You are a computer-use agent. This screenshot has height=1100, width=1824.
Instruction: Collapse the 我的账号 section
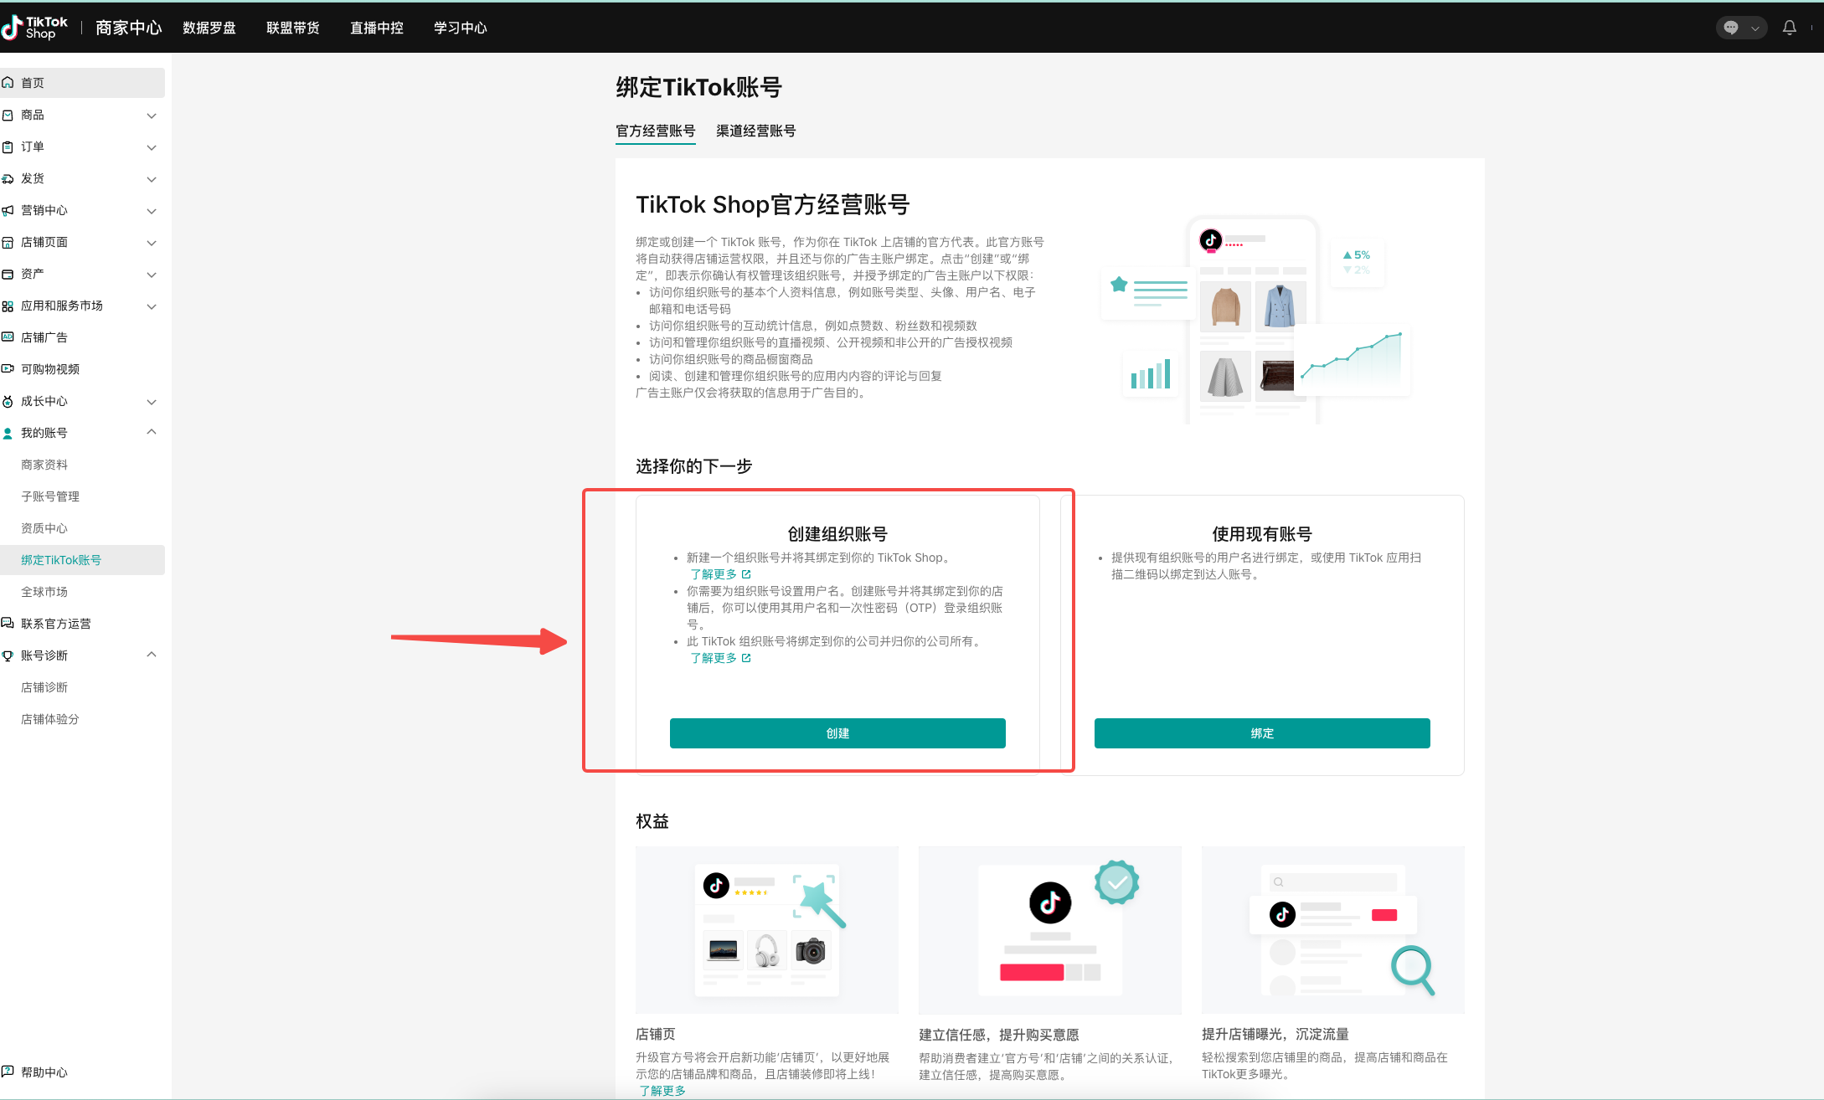click(152, 432)
